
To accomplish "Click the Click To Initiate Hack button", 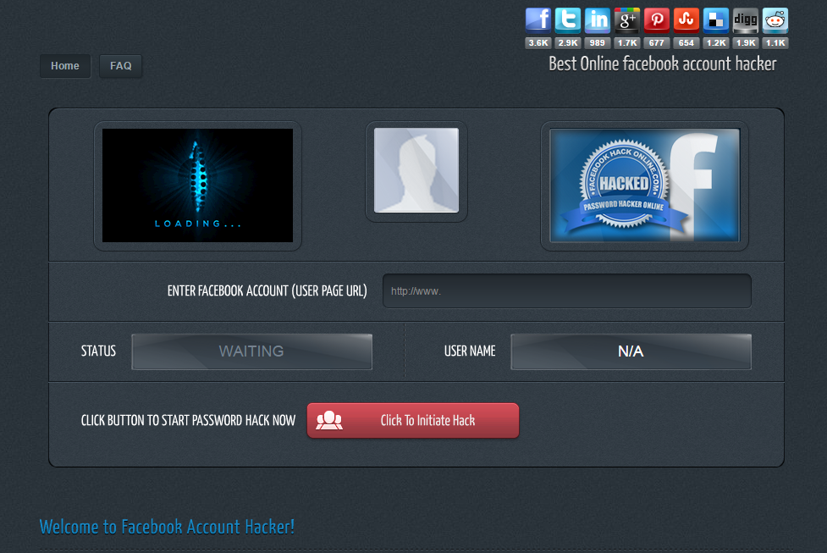I will tap(413, 421).
